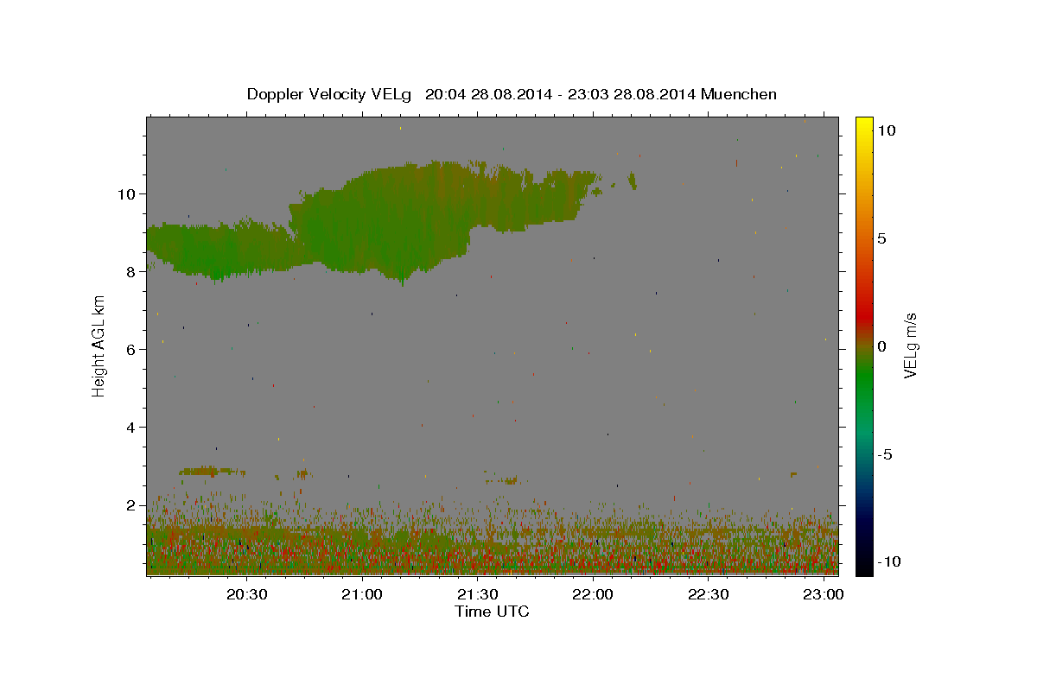Image resolution: width=1037 pixels, height=691 pixels.
Task: Click the 'VELg m/s' colorbar label
Action: tap(911, 346)
